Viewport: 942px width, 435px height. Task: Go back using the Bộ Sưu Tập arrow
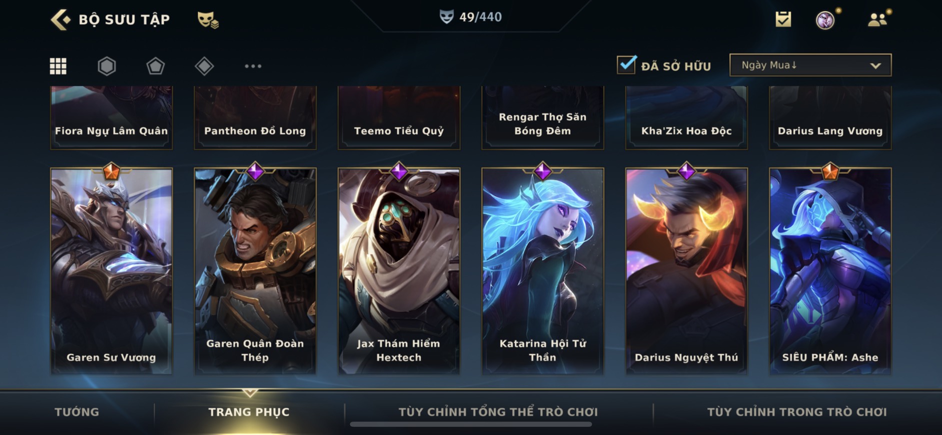[61, 19]
